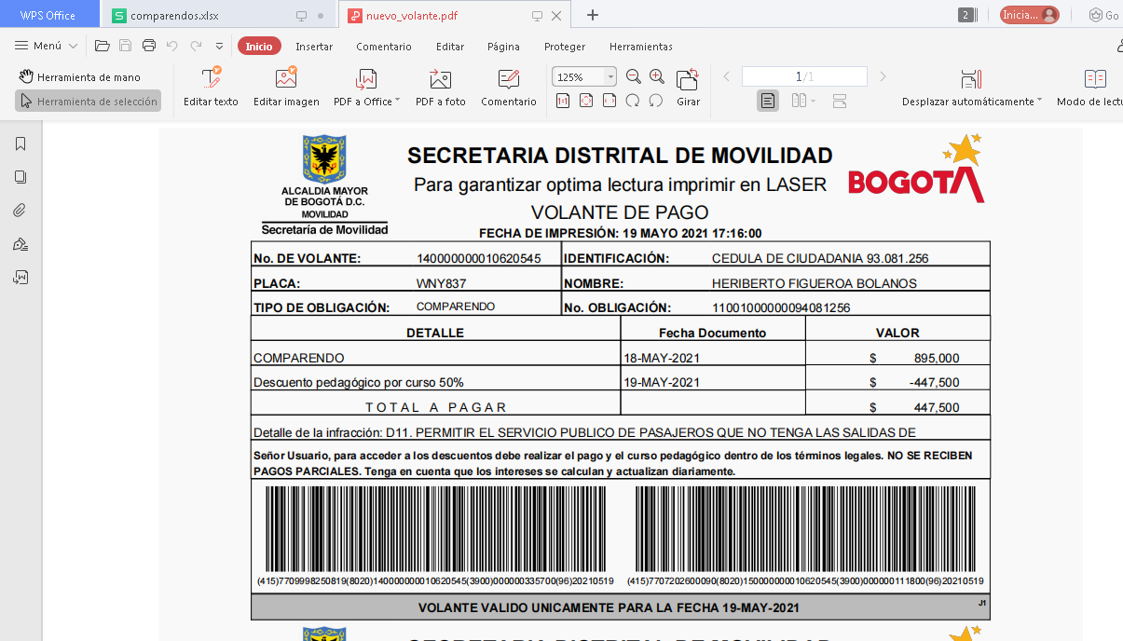The height and width of the screenshot is (641, 1123).
Task: Click the page number input field
Action: tap(804, 76)
